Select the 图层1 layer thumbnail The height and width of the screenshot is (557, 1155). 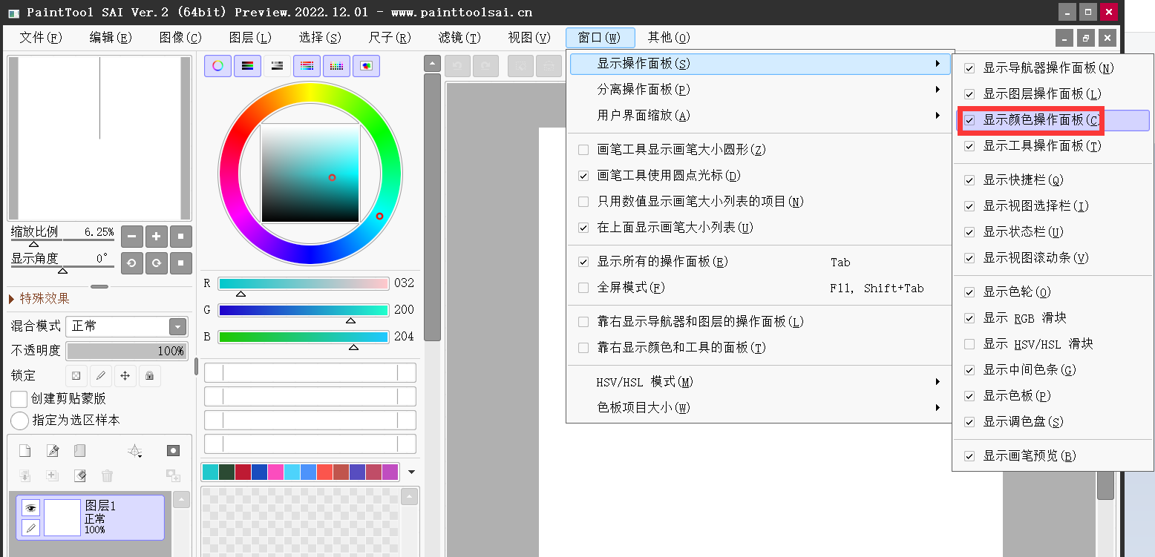pyautogui.click(x=62, y=518)
